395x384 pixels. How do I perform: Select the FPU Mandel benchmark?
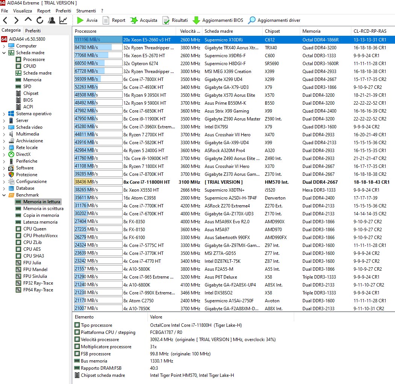click(x=35, y=270)
